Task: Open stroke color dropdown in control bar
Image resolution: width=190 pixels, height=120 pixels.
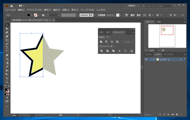Action: click(39, 15)
